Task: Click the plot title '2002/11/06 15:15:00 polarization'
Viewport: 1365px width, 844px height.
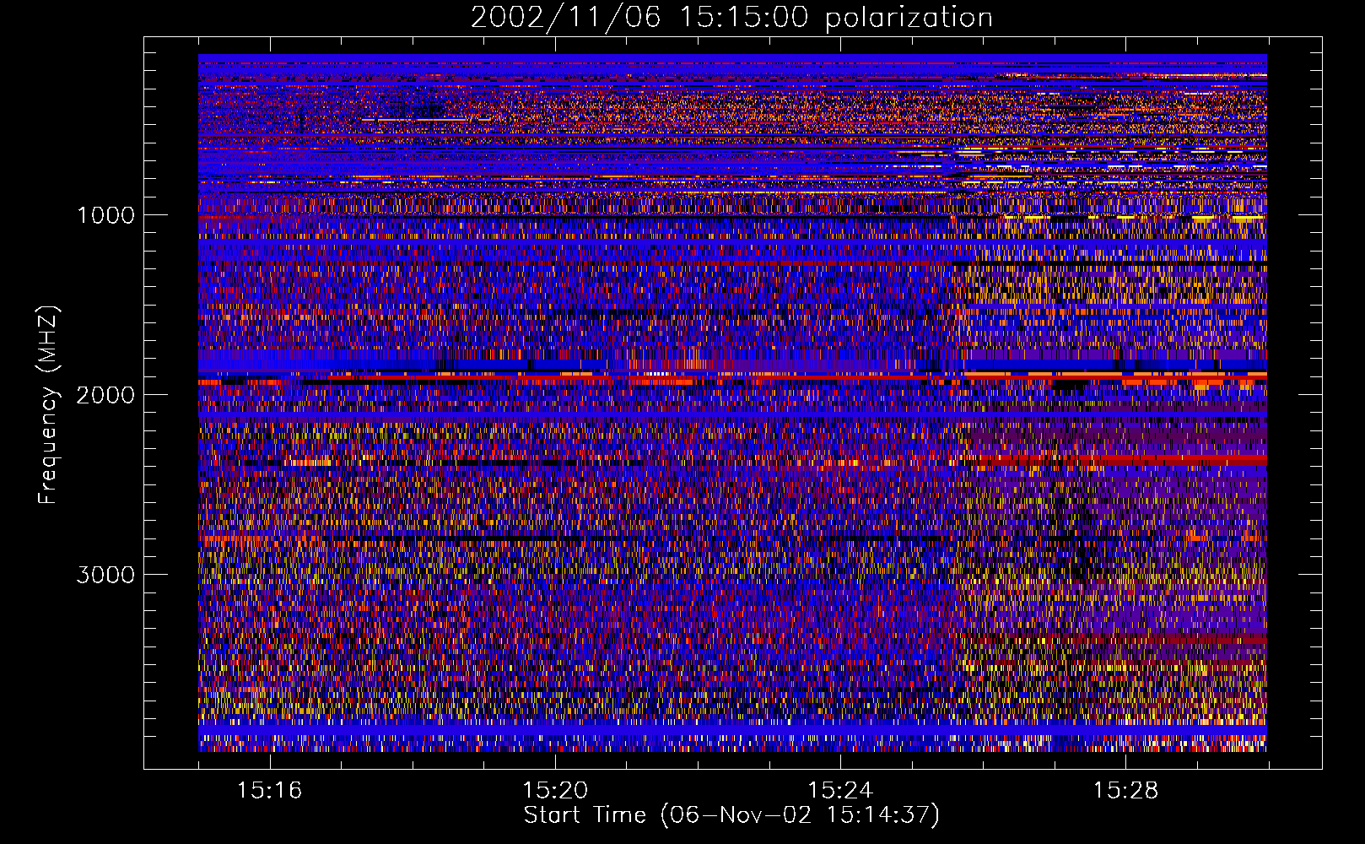Action: (x=731, y=18)
